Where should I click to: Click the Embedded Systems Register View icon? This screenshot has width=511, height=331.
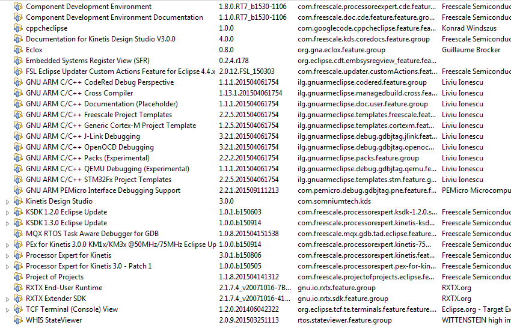point(18,61)
